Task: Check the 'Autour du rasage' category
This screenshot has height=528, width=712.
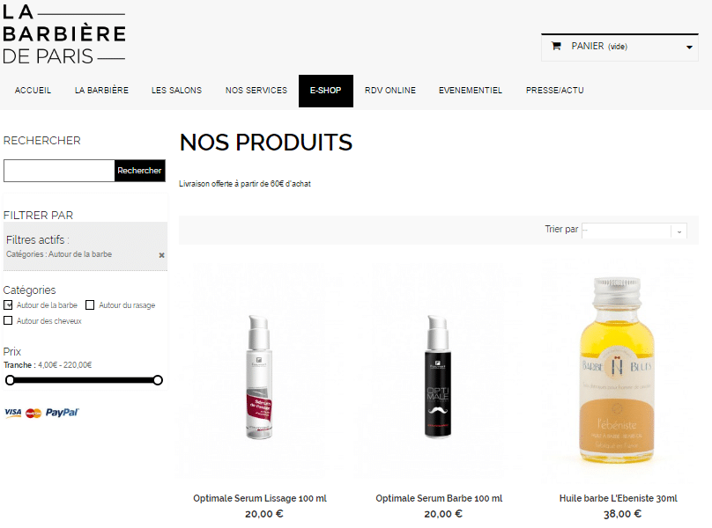Action: click(x=90, y=304)
